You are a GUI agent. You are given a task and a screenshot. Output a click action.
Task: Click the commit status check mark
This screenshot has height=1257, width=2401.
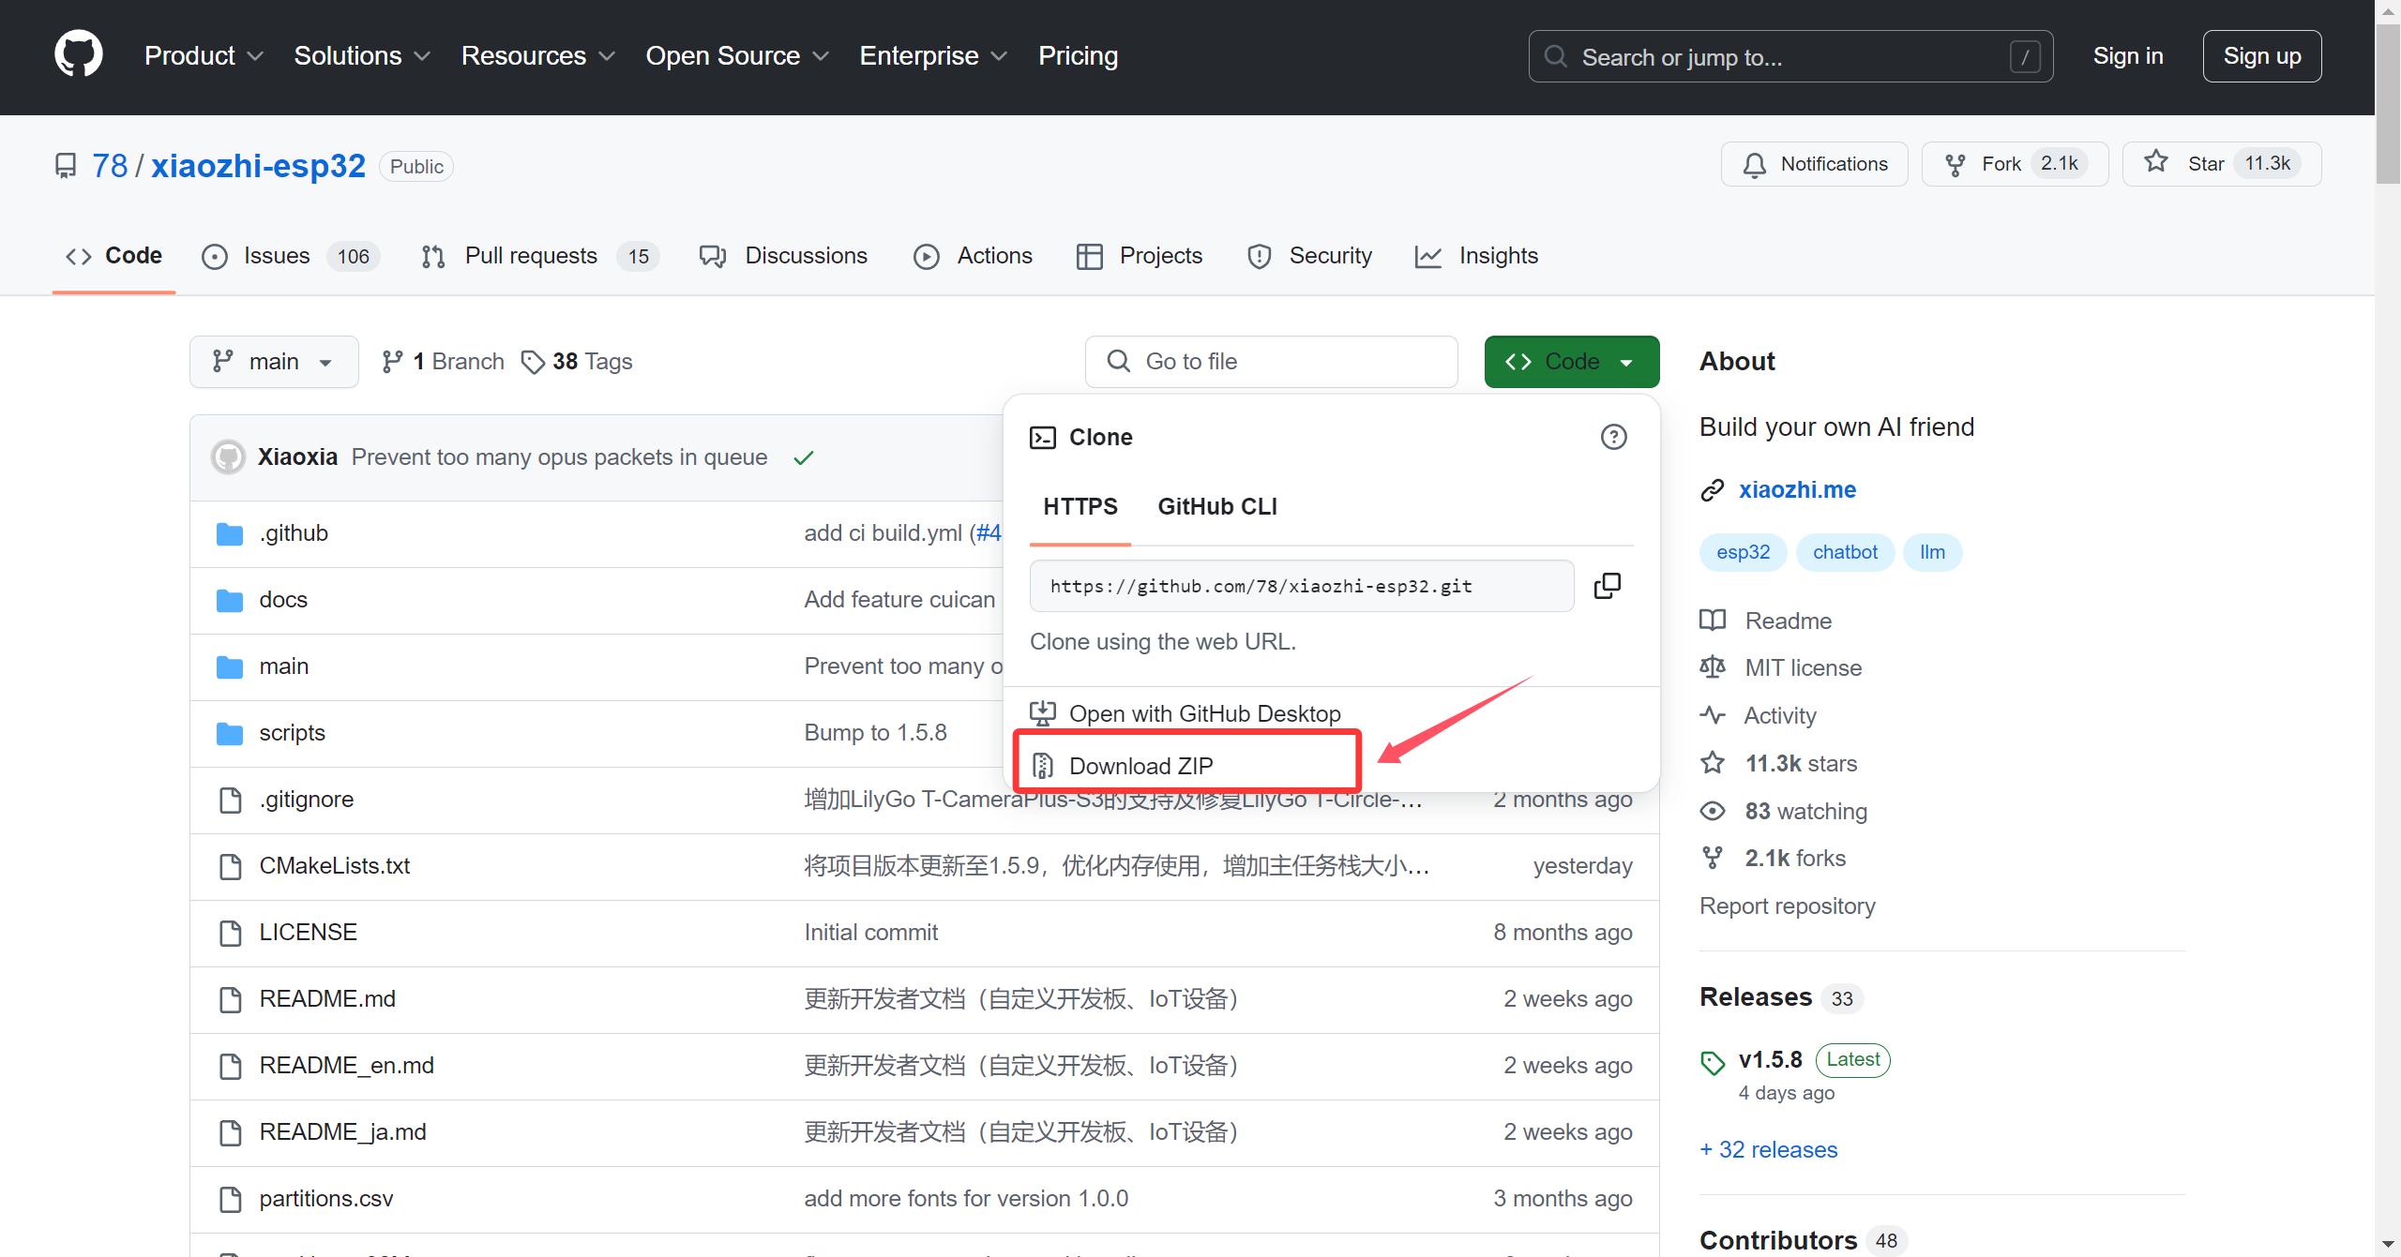804,457
